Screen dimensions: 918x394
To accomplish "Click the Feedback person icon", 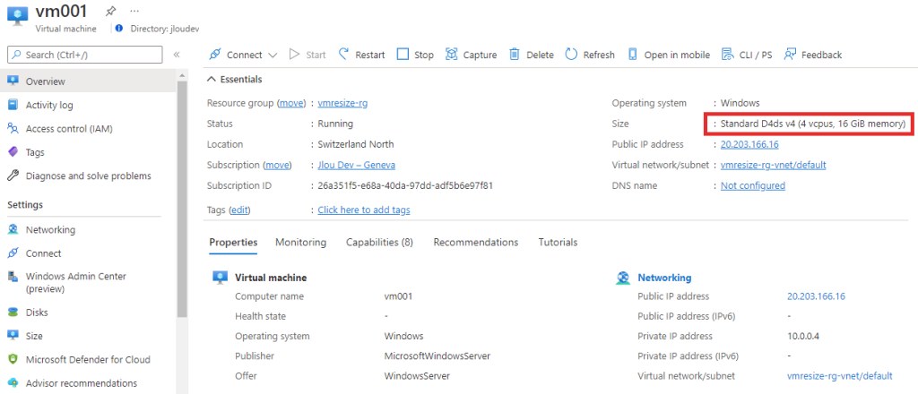I will (790, 55).
